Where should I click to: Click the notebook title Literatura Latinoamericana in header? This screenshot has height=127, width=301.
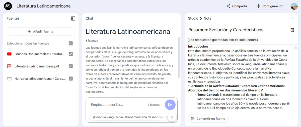[x=43, y=6]
